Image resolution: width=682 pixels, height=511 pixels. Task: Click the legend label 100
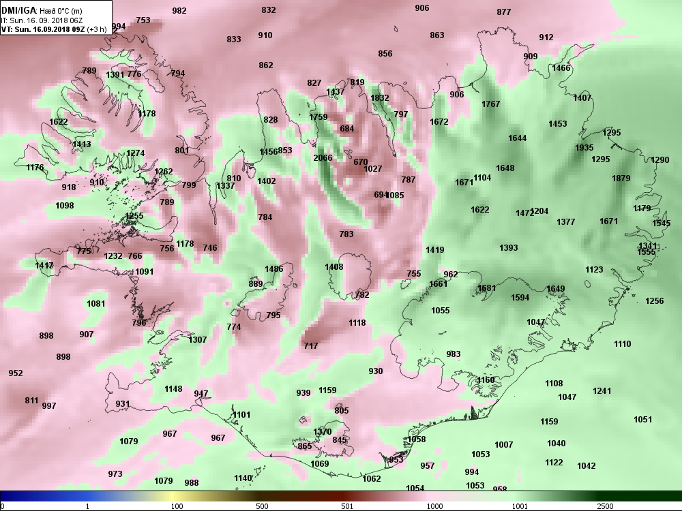[x=177, y=506]
